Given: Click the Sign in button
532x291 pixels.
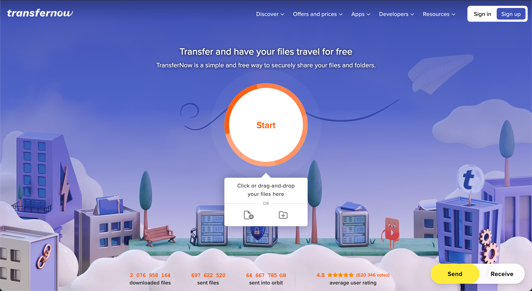Looking at the screenshot, I should [482, 14].
